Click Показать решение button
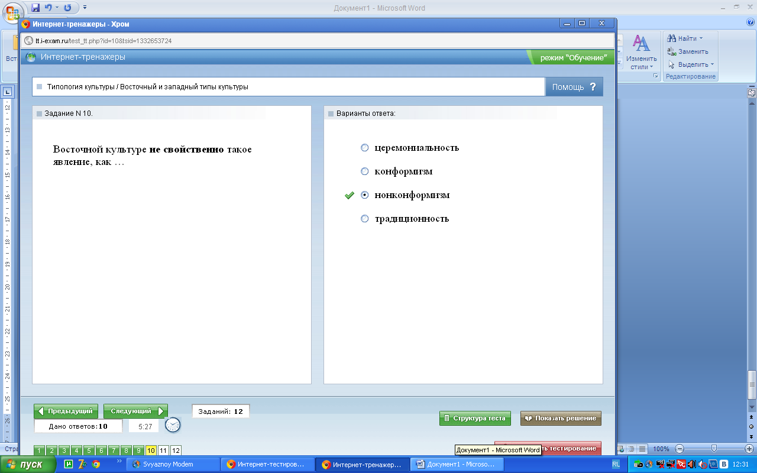Viewport: 757px width, 473px height. pos(561,418)
